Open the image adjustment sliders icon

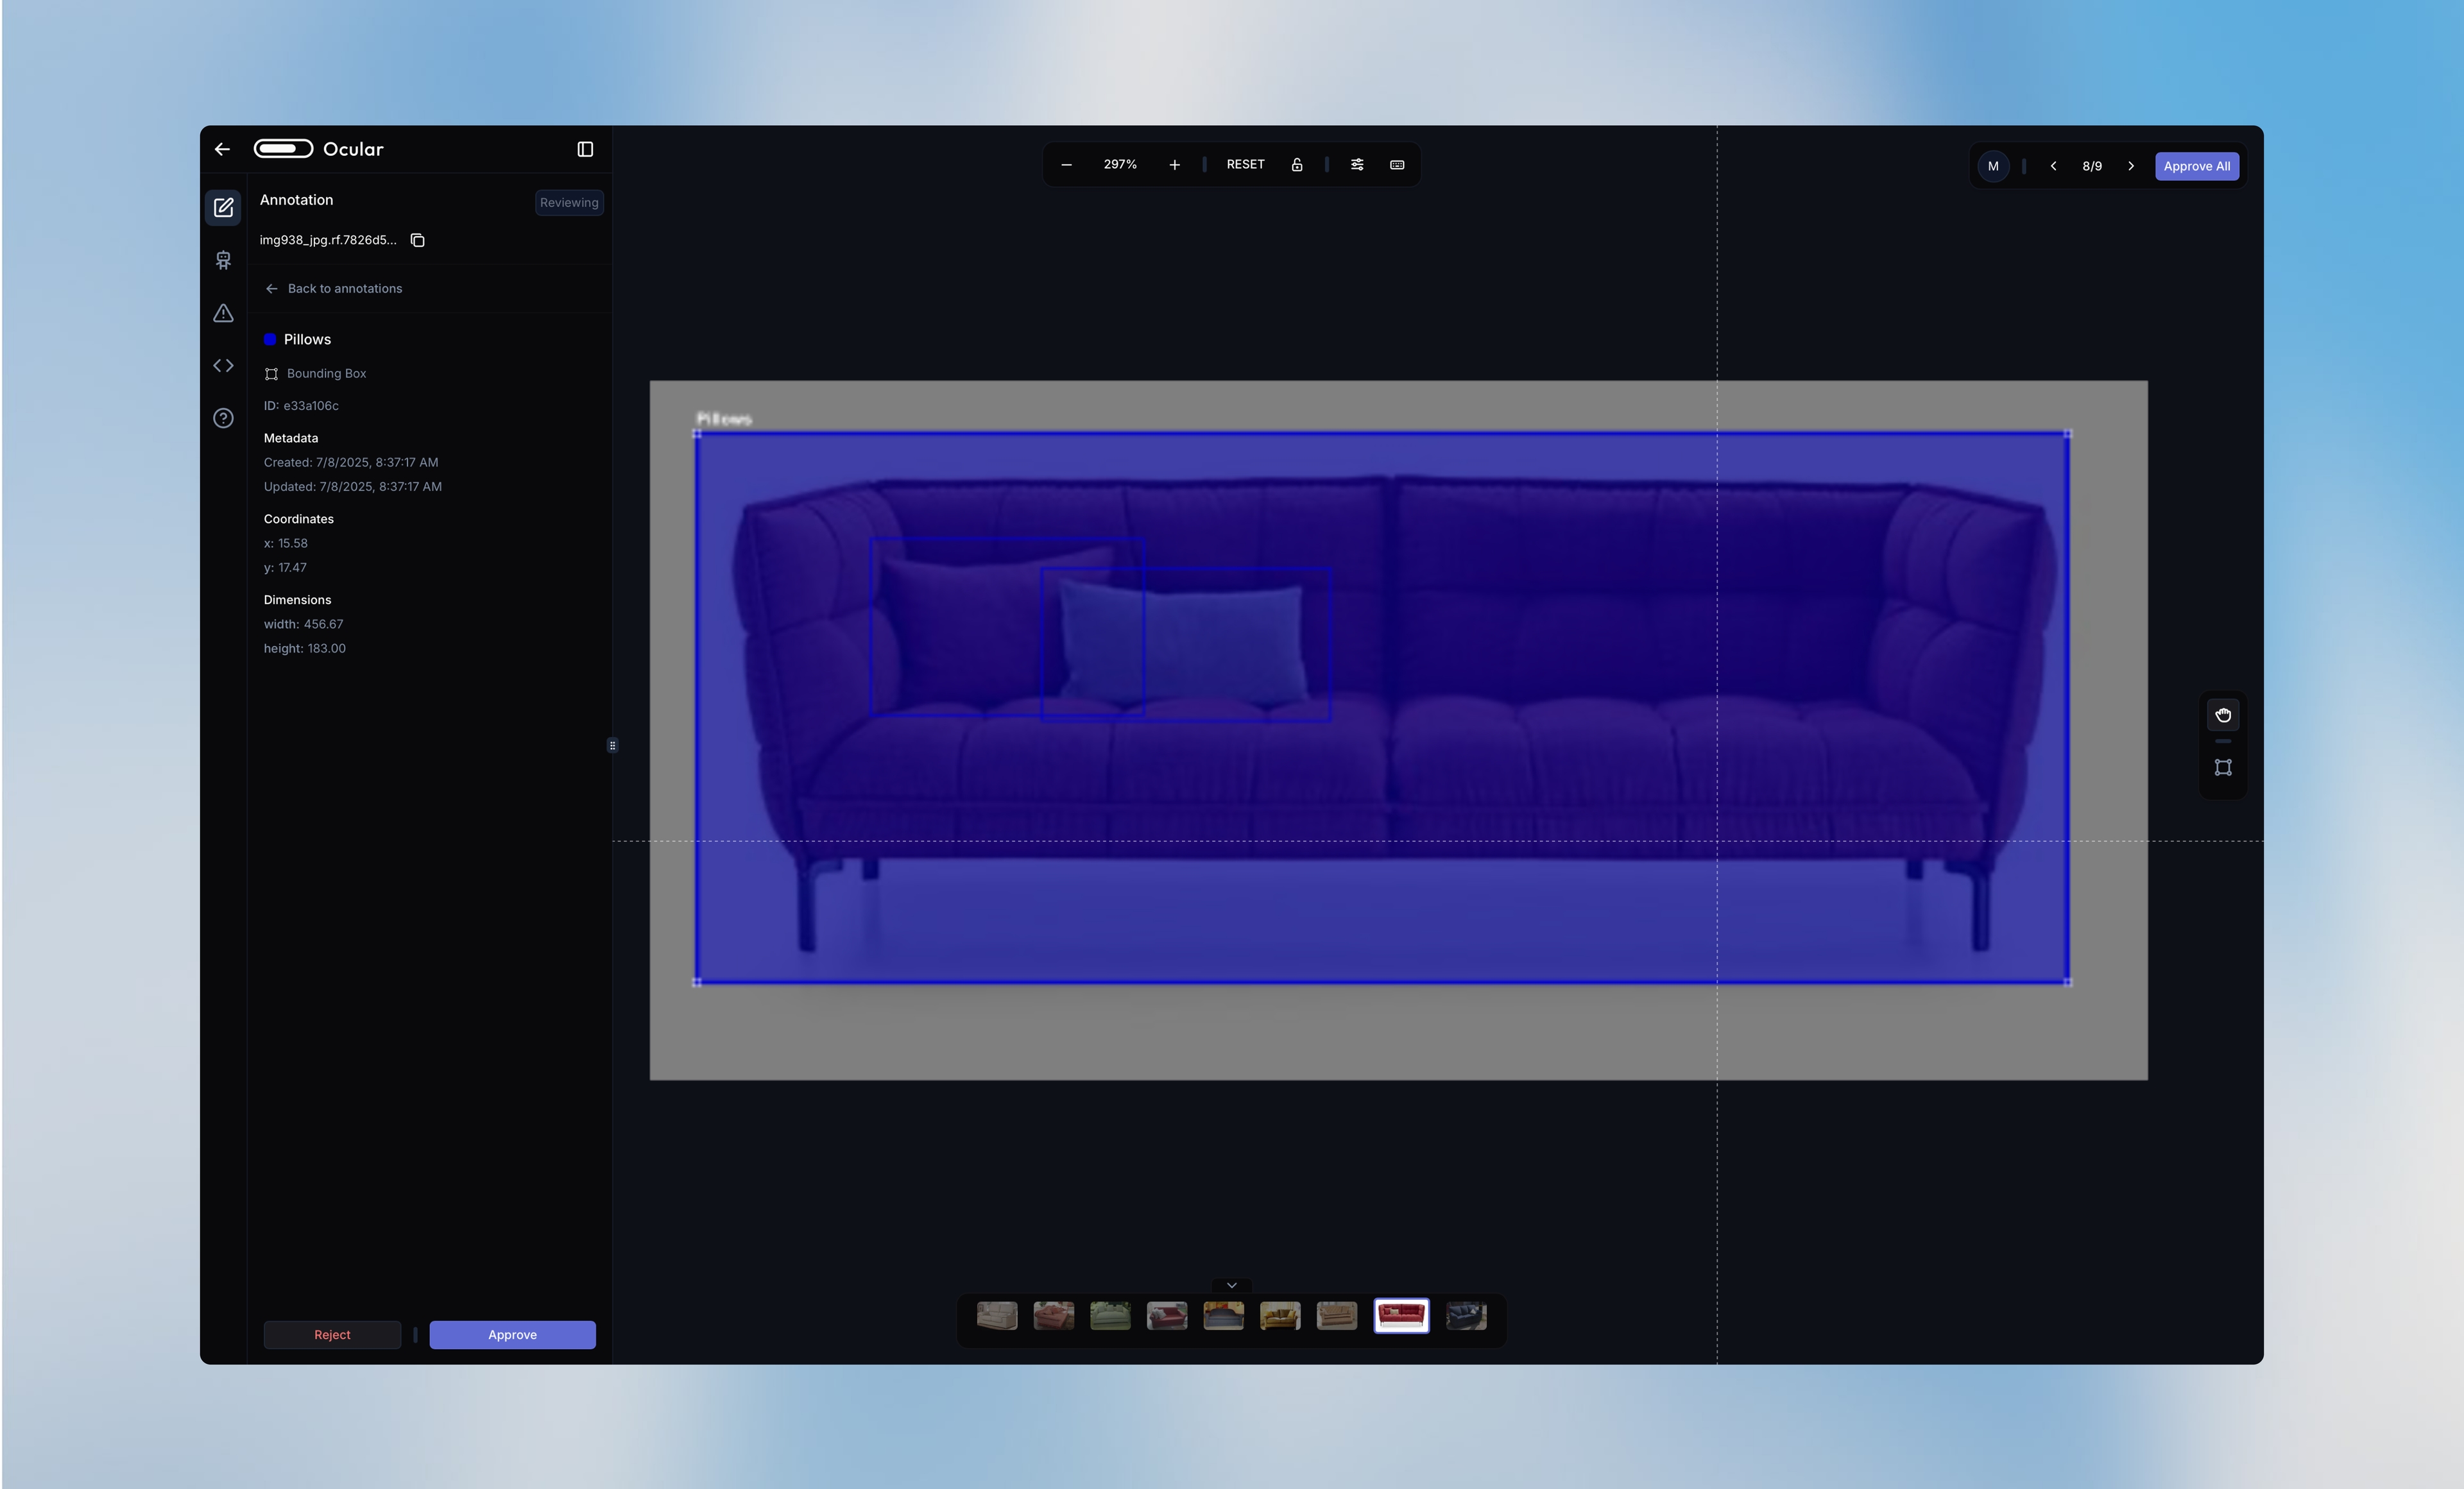(1357, 165)
